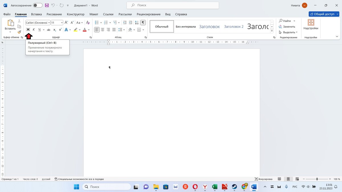This screenshot has width=342, height=192.
Task: Click the Cut scissors icon
Action: 19,21
